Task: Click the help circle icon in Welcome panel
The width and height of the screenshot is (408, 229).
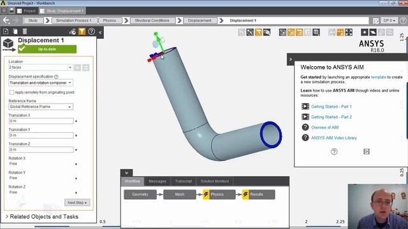Action: click(334, 151)
